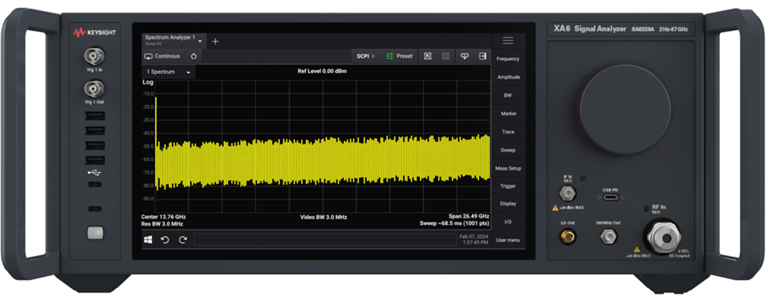Image resolution: width=769 pixels, height=296 pixels.
Task: Open the Marker menu
Action: [508, 114]
